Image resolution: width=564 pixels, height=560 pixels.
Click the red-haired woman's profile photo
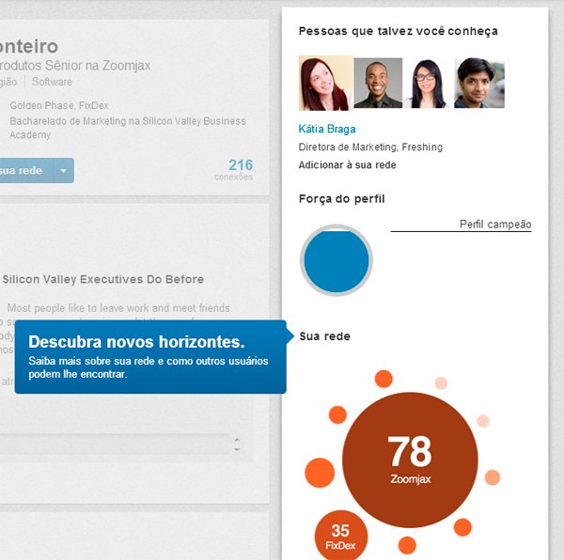tap(325, 84)
